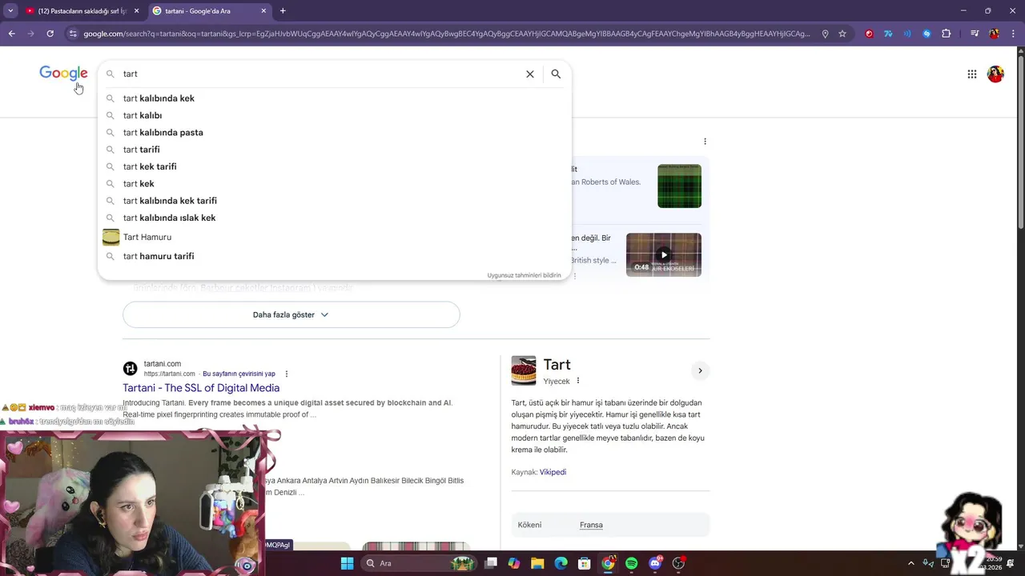1025x576 pixels.
Task: Choose suggestion tart kalıbında kek
Action: click(334, 98)
